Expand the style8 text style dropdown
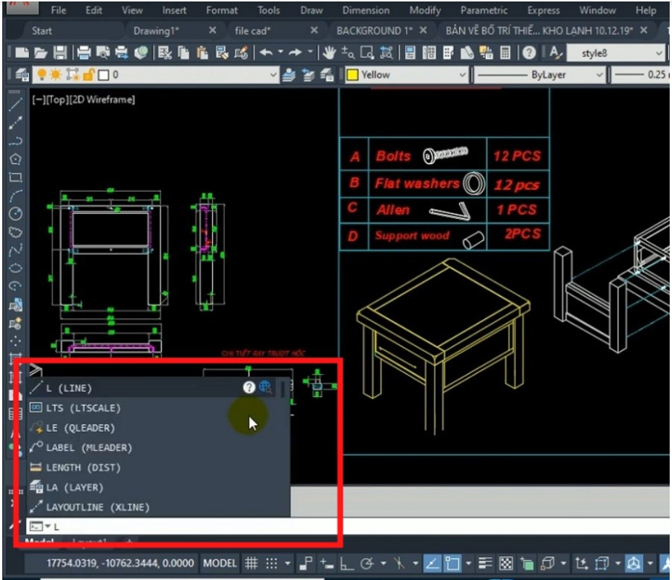Image resolution: width=672 pixels, height=580 pixels. click(x=658, y=53)
